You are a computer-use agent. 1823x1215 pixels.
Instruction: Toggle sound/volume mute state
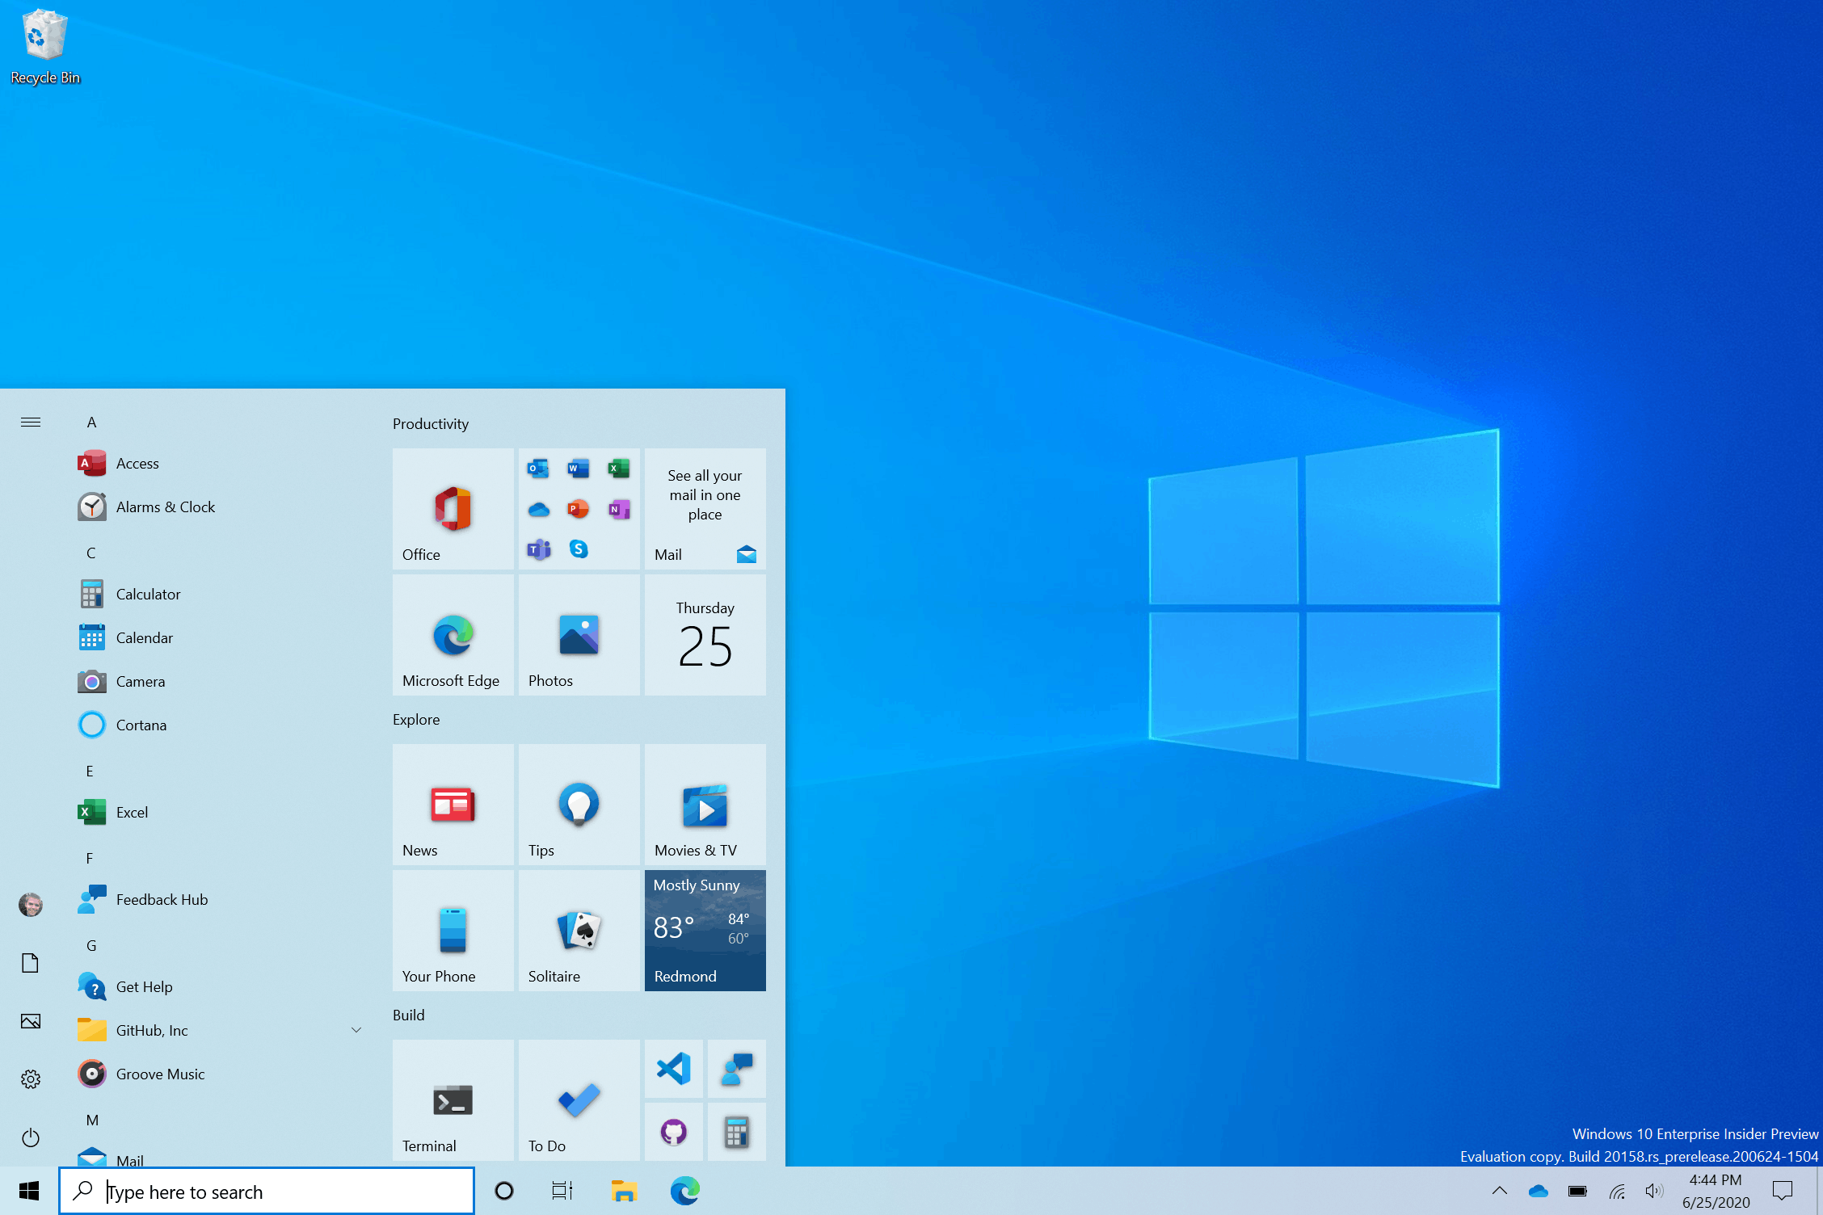pos(1661,1191)
